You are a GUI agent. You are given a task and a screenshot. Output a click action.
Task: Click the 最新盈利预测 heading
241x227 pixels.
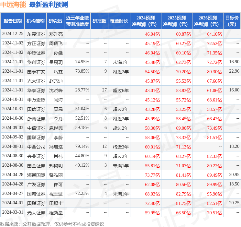point(49,5)
